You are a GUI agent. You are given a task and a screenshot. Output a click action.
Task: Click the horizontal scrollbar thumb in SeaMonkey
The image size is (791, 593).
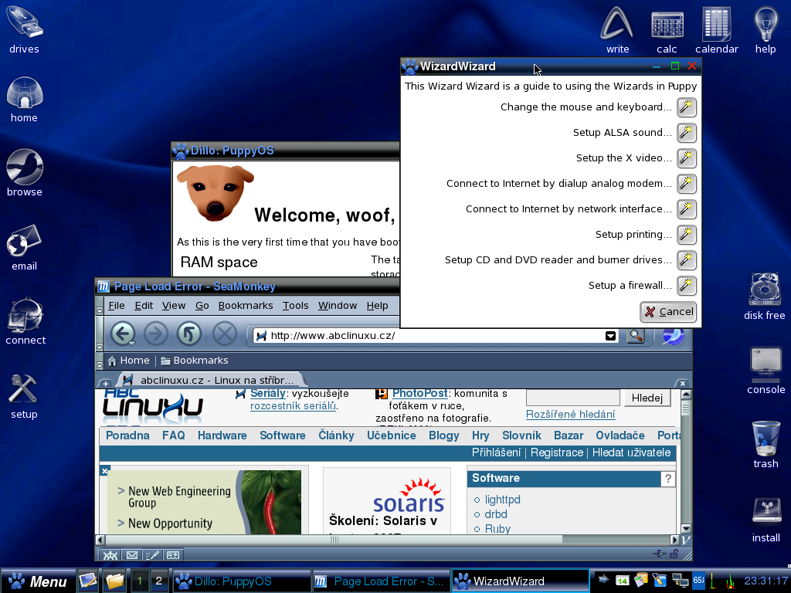pos(334,540)
